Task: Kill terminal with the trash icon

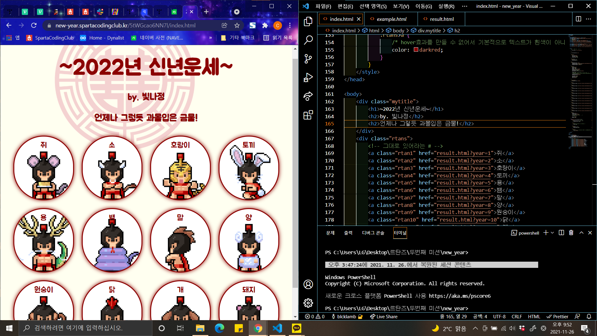Action: click(x=571, y=233)
